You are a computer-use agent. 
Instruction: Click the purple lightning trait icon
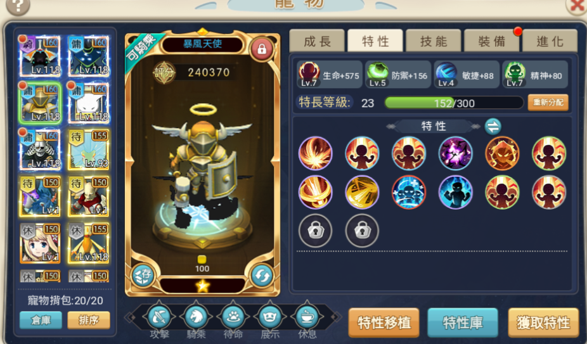click(455, 153)
